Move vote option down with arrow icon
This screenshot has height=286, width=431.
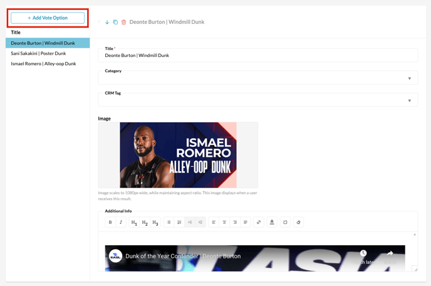click(107, 22)
